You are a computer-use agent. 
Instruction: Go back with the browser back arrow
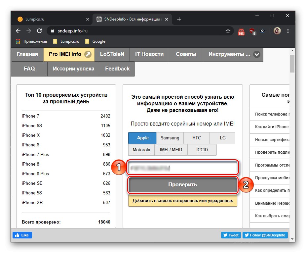pyautogui.click(x=18, y=31)
